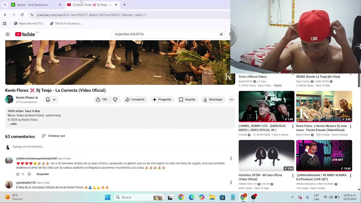Open the ESP LAA language switcher
Viewport: 361px width, 203px height.
[316, 197]
